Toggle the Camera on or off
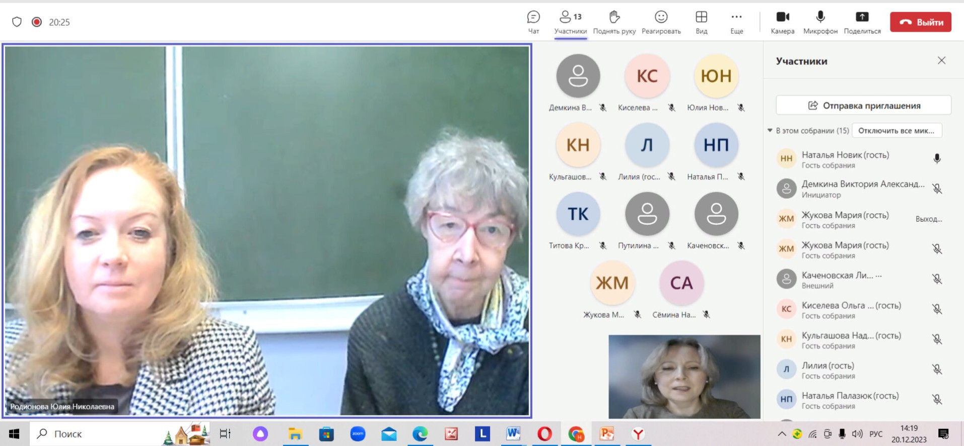Screen dimensions: 964x446 tap(782, 22)
